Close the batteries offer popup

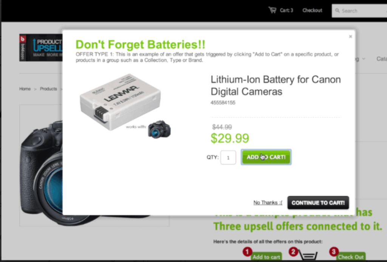point(350,37)
